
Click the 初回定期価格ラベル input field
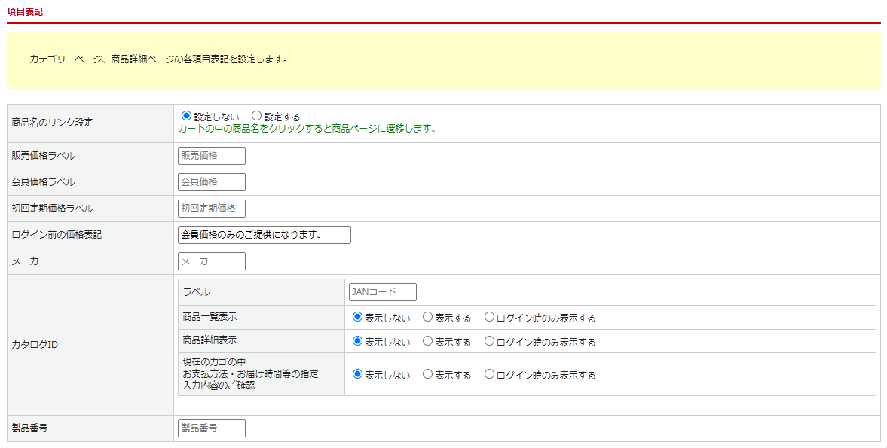click(212, 209)
